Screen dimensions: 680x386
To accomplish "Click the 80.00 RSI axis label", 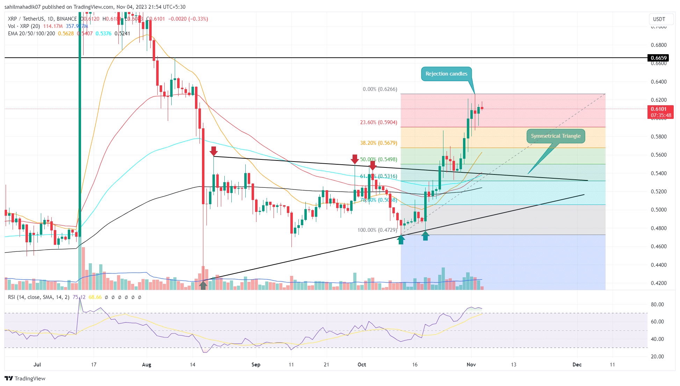I will pos(657,305).
